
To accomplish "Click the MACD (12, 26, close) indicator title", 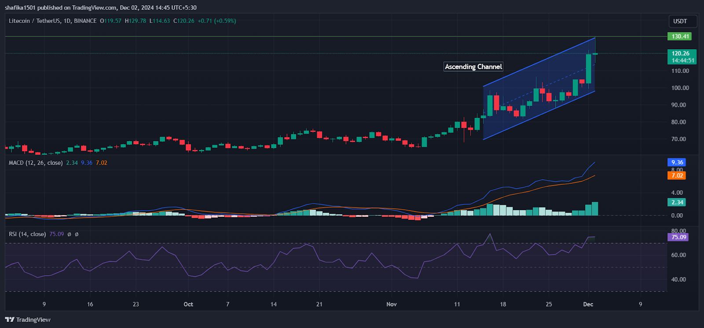I will pyautogui.click(x=36, y=163).
